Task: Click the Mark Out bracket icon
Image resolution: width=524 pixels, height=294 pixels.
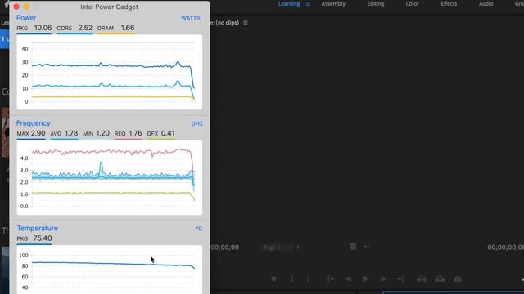Action: [x=308, y=278]
